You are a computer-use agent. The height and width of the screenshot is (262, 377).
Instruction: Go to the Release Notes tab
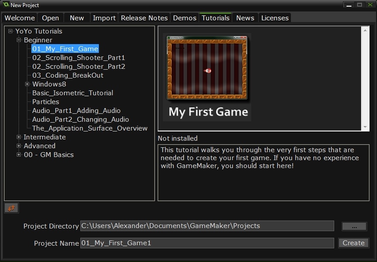tap(144, 18)
